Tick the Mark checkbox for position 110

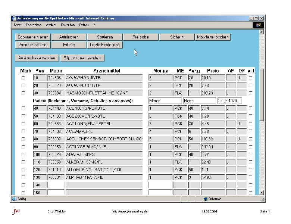click(x=23, y=162)
